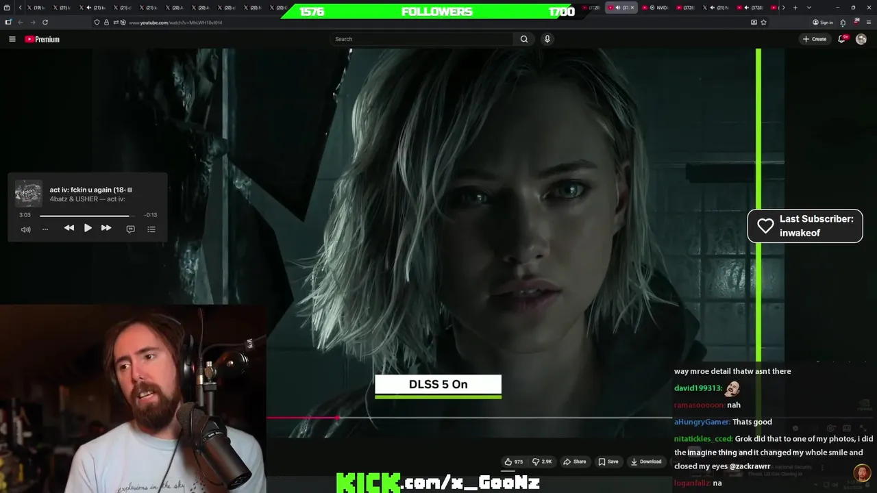Show lyrics in the music widget

click(x=130, y=229)
